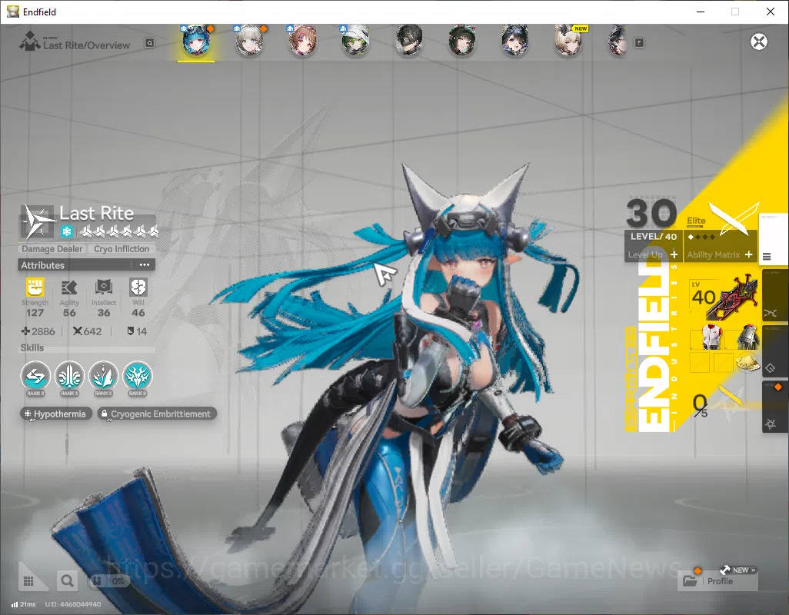Select the seventh character portrait with cat ears

tap(514, 42)
